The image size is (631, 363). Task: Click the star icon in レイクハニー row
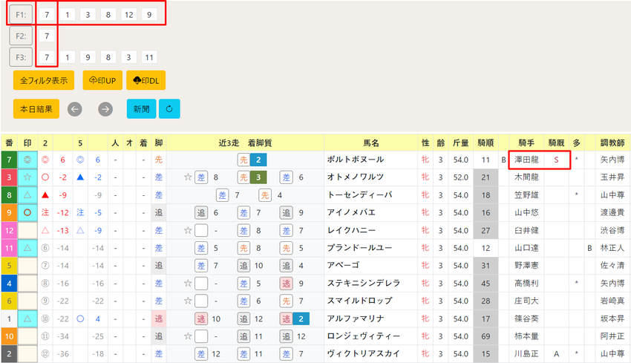[188, 230]
